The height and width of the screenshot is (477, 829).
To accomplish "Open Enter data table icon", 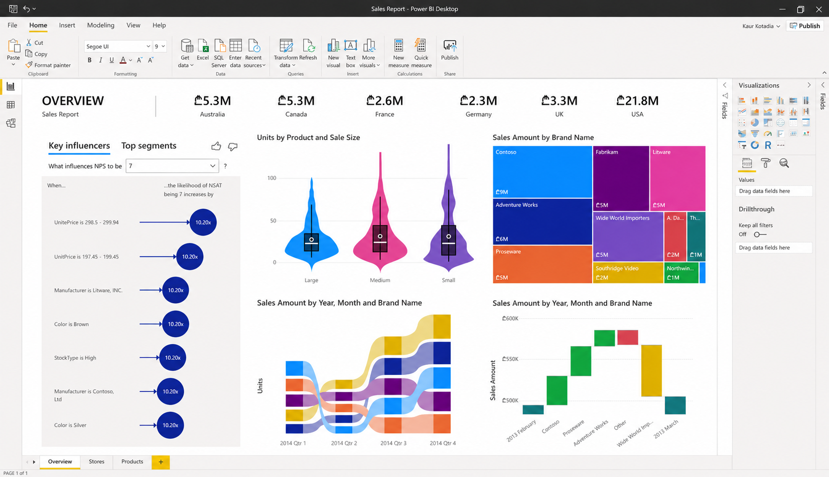I will click(x=235, y=46).
